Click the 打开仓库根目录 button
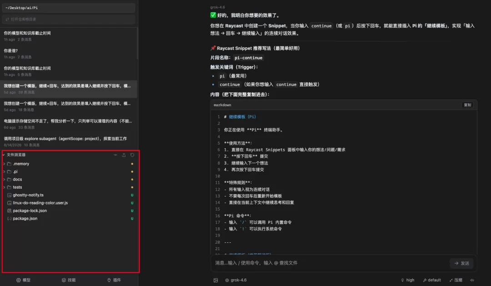This screenshot has height=286, width=491. 69,20
